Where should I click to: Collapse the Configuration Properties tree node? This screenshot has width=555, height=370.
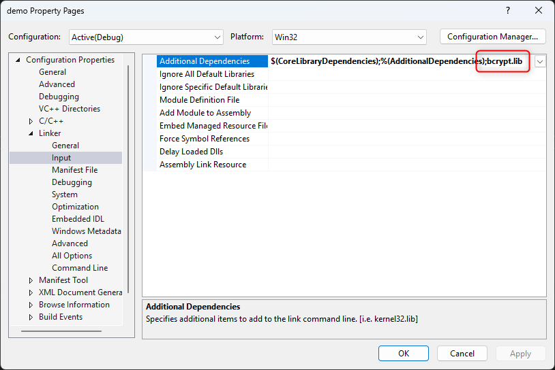(18, 60)
